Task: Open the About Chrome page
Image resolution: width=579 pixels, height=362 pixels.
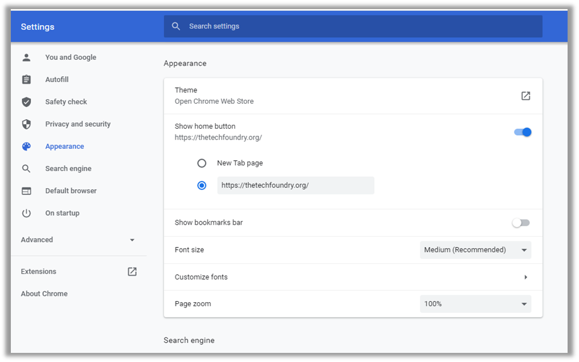Action: pos(45,294)
